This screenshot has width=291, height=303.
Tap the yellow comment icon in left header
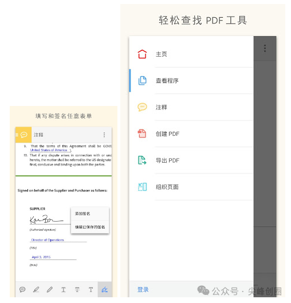[23, 135]
